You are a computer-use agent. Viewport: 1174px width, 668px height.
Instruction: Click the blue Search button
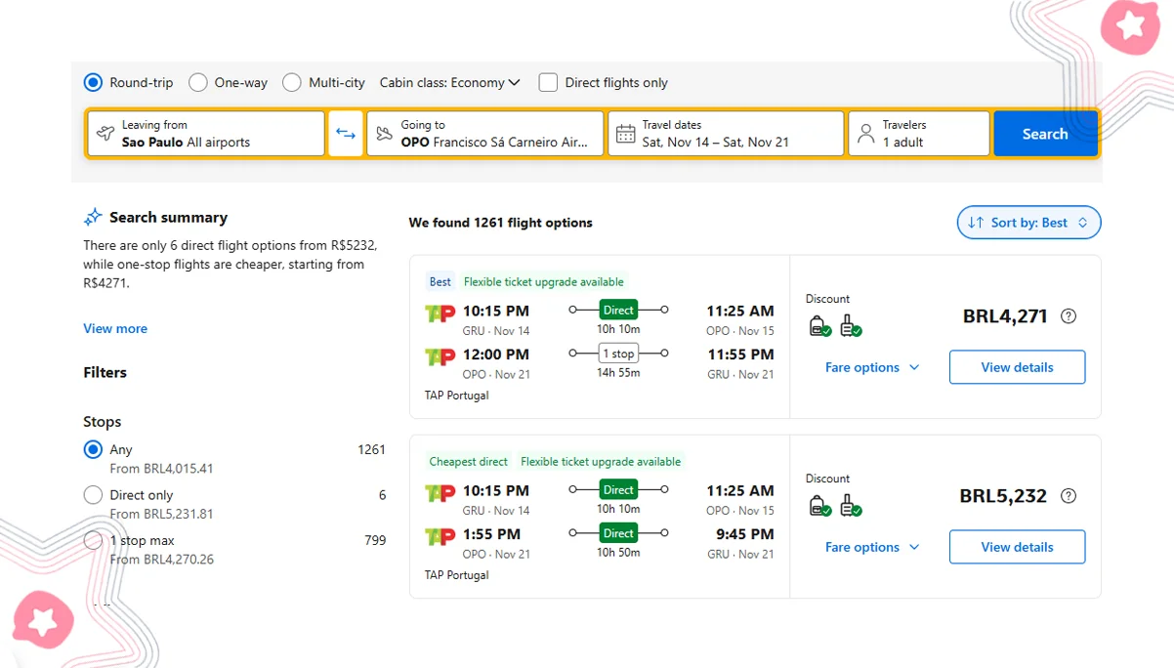pos(1045,134)
